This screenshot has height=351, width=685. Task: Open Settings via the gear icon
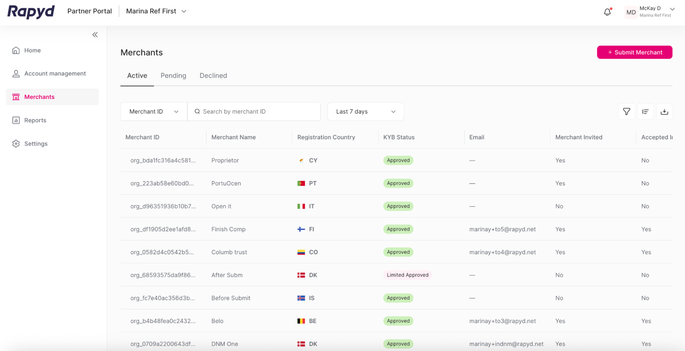pos(16,143)
